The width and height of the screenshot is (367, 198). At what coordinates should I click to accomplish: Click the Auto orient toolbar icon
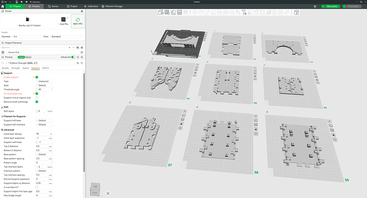(173, 12)
